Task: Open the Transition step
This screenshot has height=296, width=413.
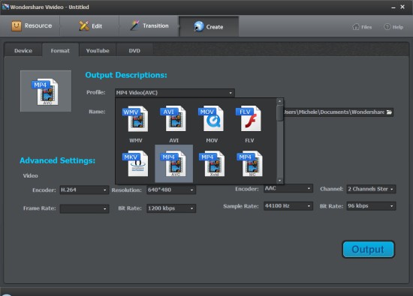Action: click(x=149, y=25)
